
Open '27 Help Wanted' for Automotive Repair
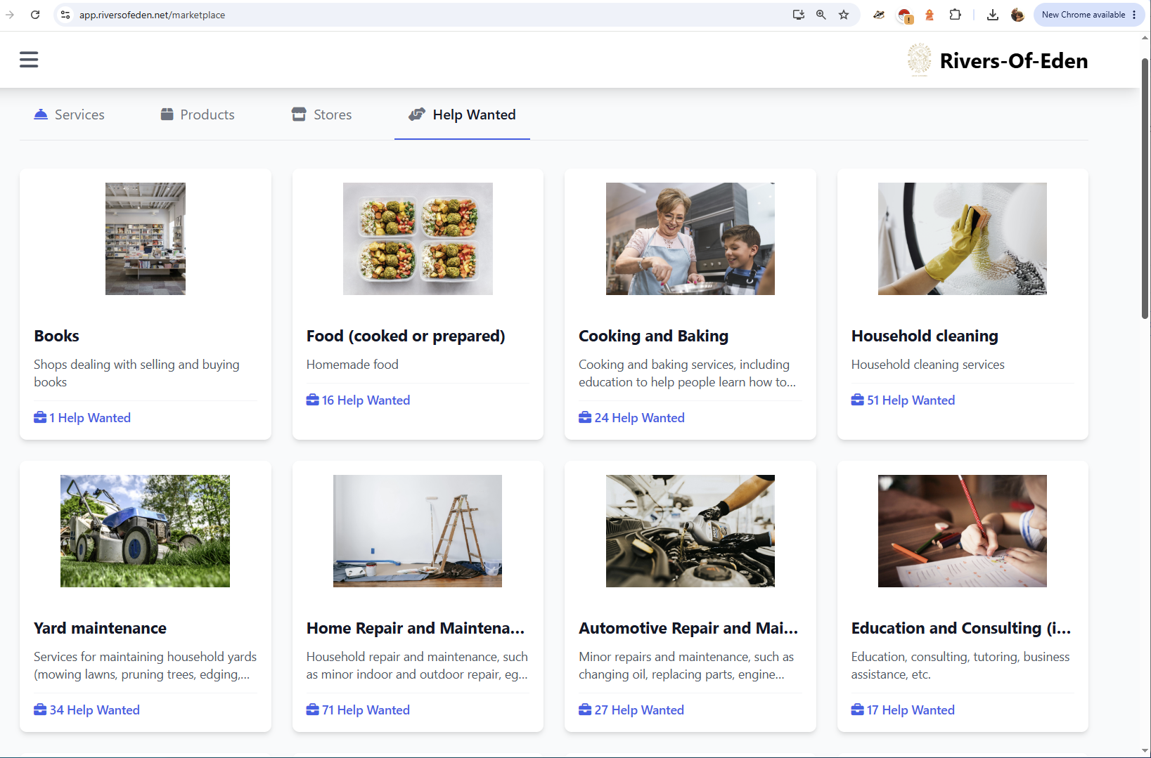point(631,710)
